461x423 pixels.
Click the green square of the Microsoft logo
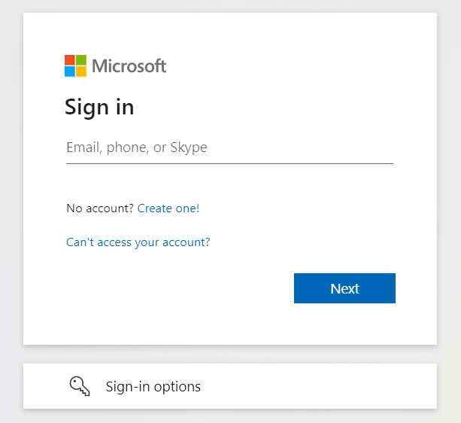(x=81, y=60)
